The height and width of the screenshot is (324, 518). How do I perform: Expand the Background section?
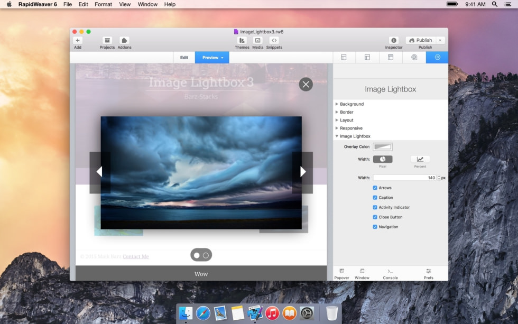pyautogui.click(x=337, y=104)
